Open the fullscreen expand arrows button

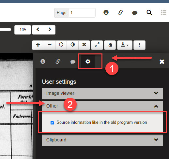[x=97, y=45]
